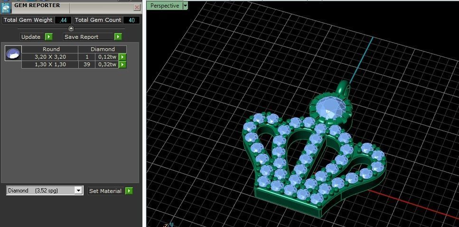Click the green arrow on the 0,12tw row
The width and height of the screenshot is (459, 227).
pos(122,57)
